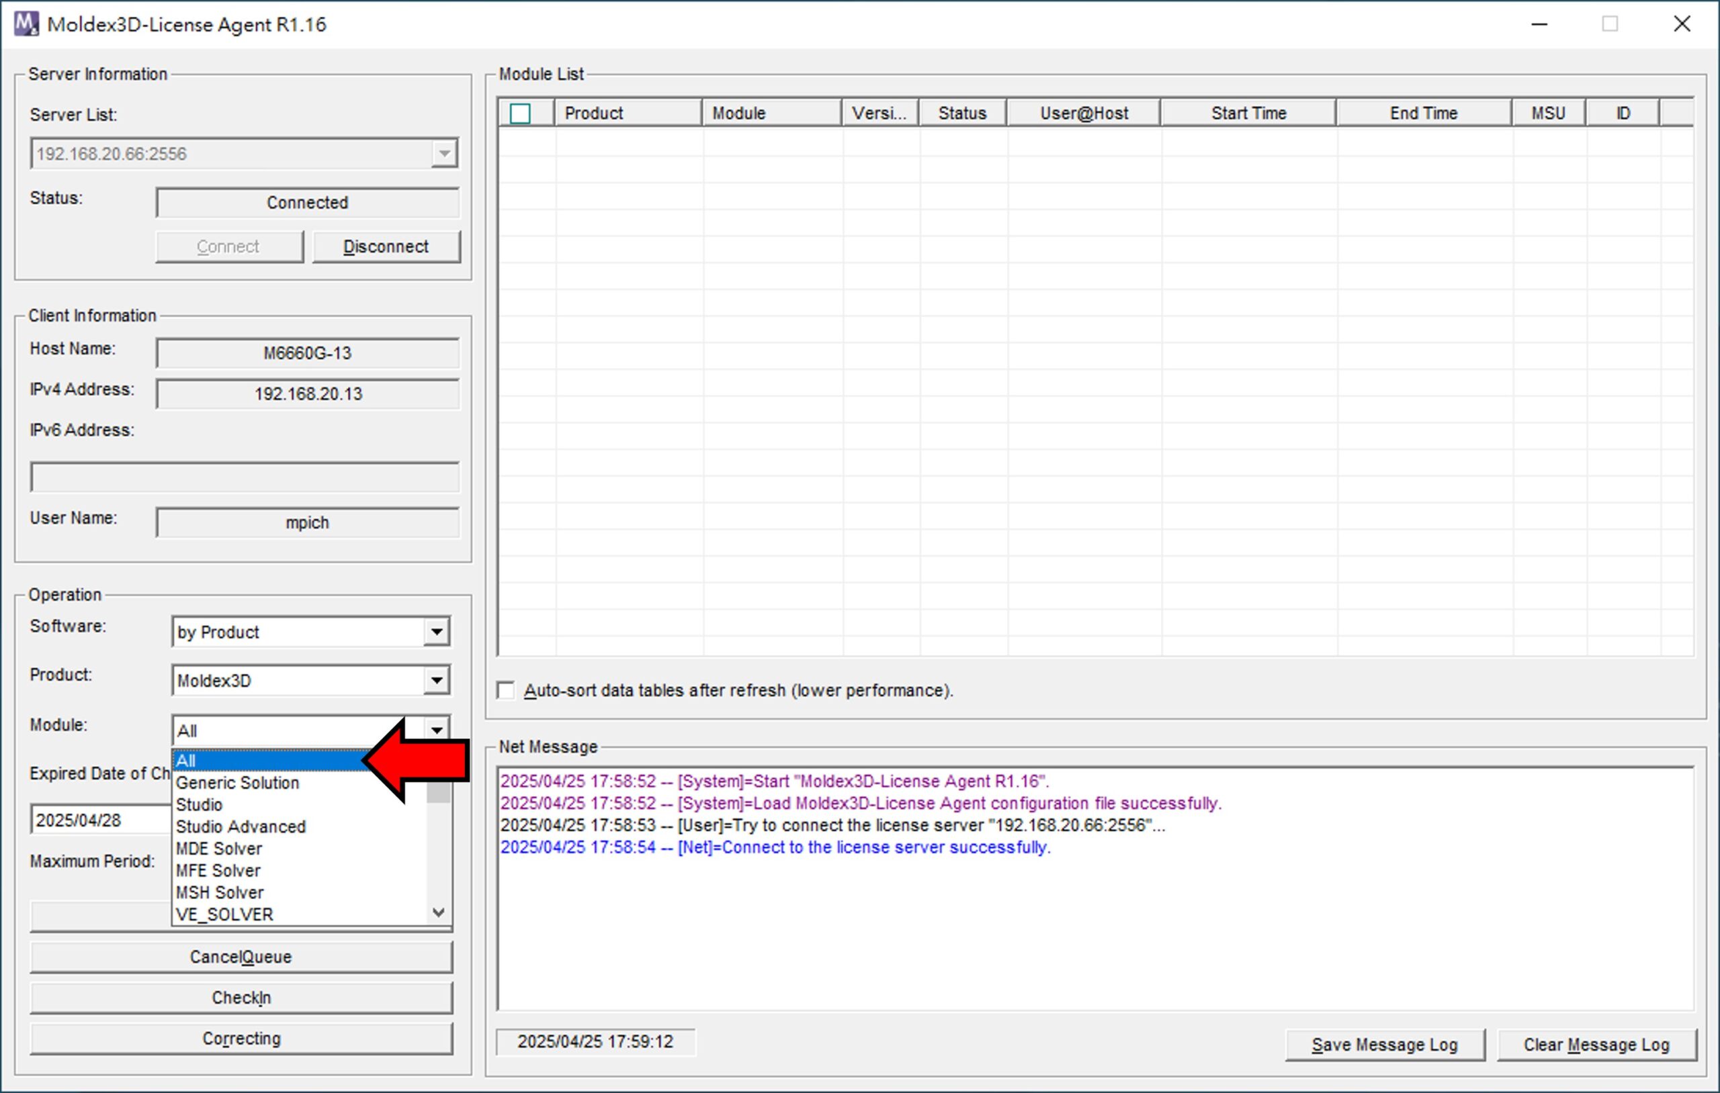
Task: Click the CancelQueue button
Action: tap(241, 957)
